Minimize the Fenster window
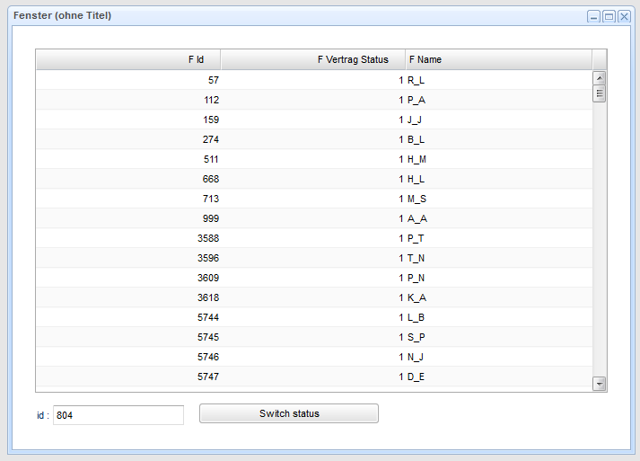This screenshot has height=461, width=640. coord(593,16)
